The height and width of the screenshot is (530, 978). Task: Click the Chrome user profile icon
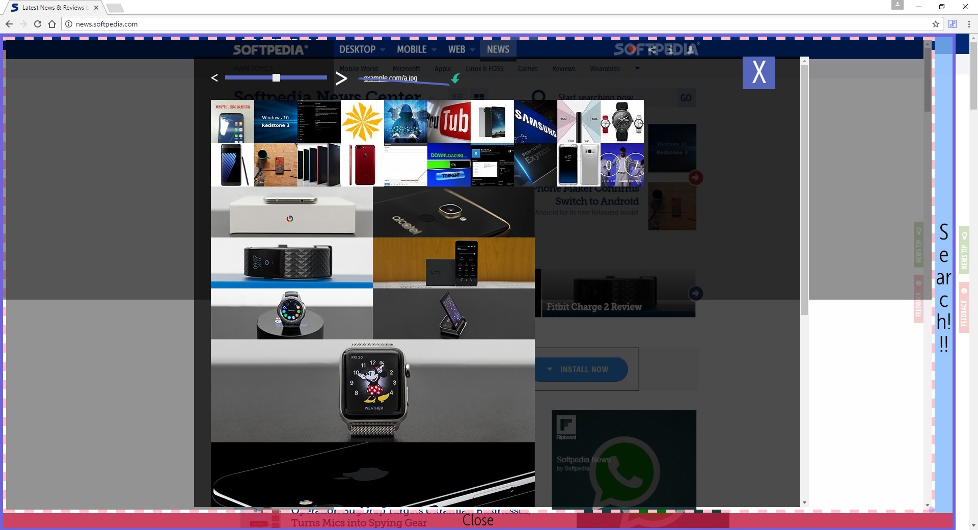[x=898, y=5]
